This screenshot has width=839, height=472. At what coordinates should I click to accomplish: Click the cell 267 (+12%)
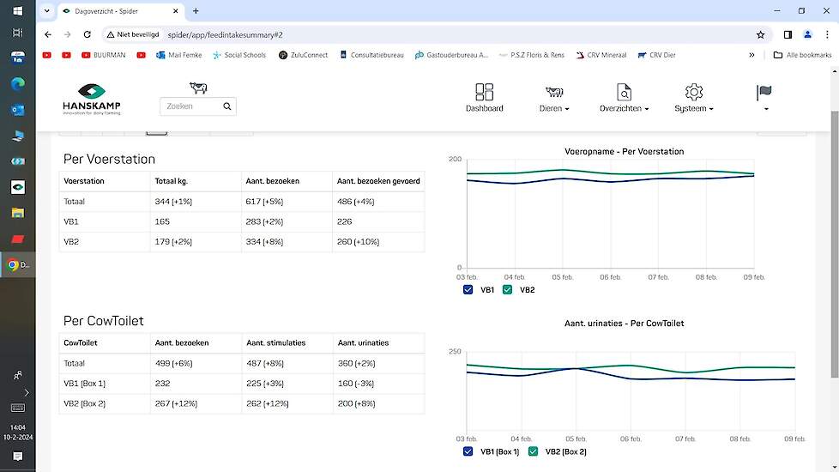(176, 403)
